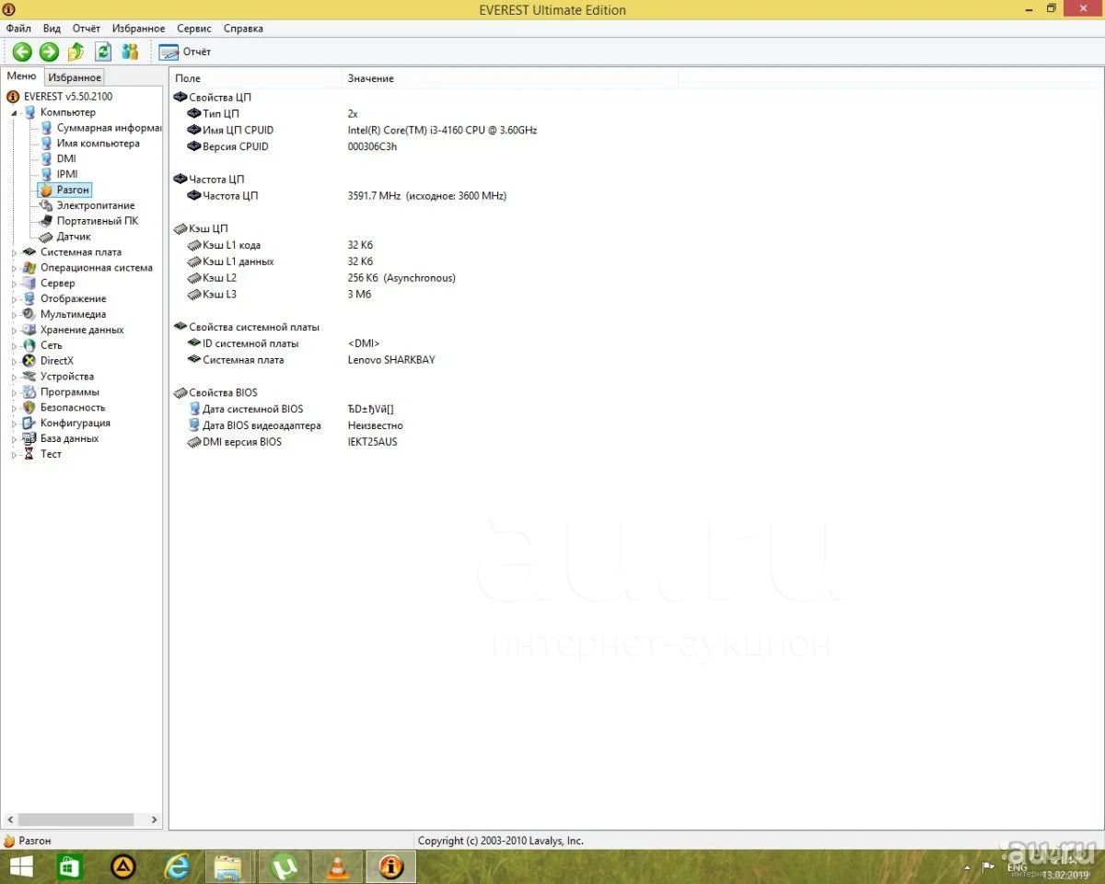Go back with the green left arrow
The width and height of the screenshot is (1105, 884).
coord(22,52)
